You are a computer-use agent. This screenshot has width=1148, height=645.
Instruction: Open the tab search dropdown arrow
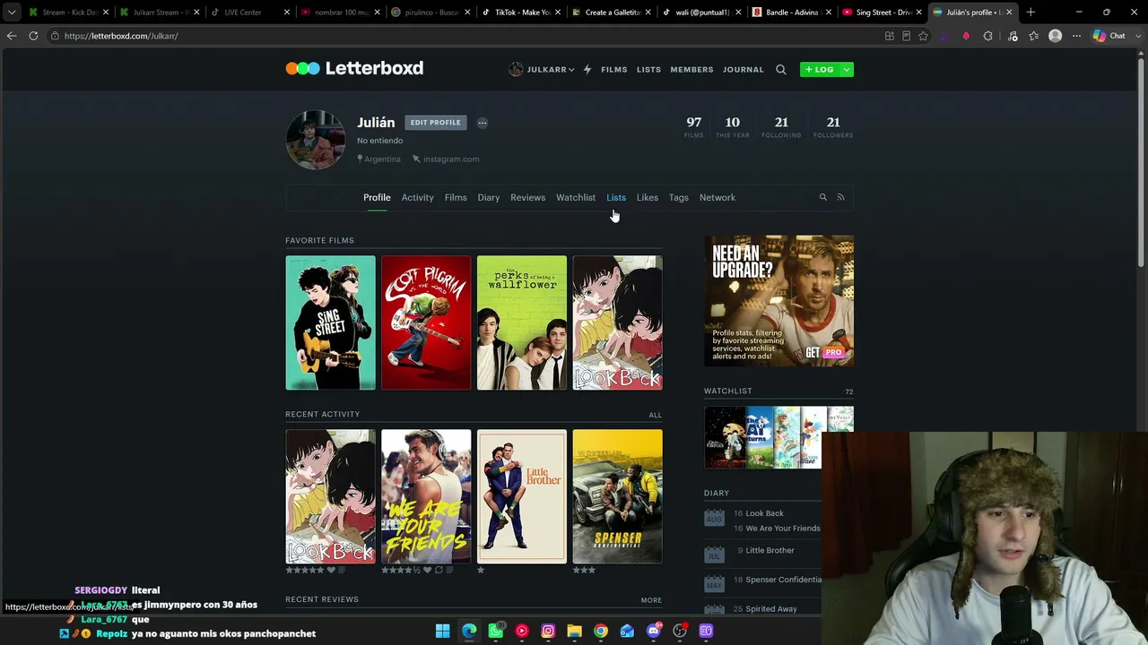coord(12,13)
